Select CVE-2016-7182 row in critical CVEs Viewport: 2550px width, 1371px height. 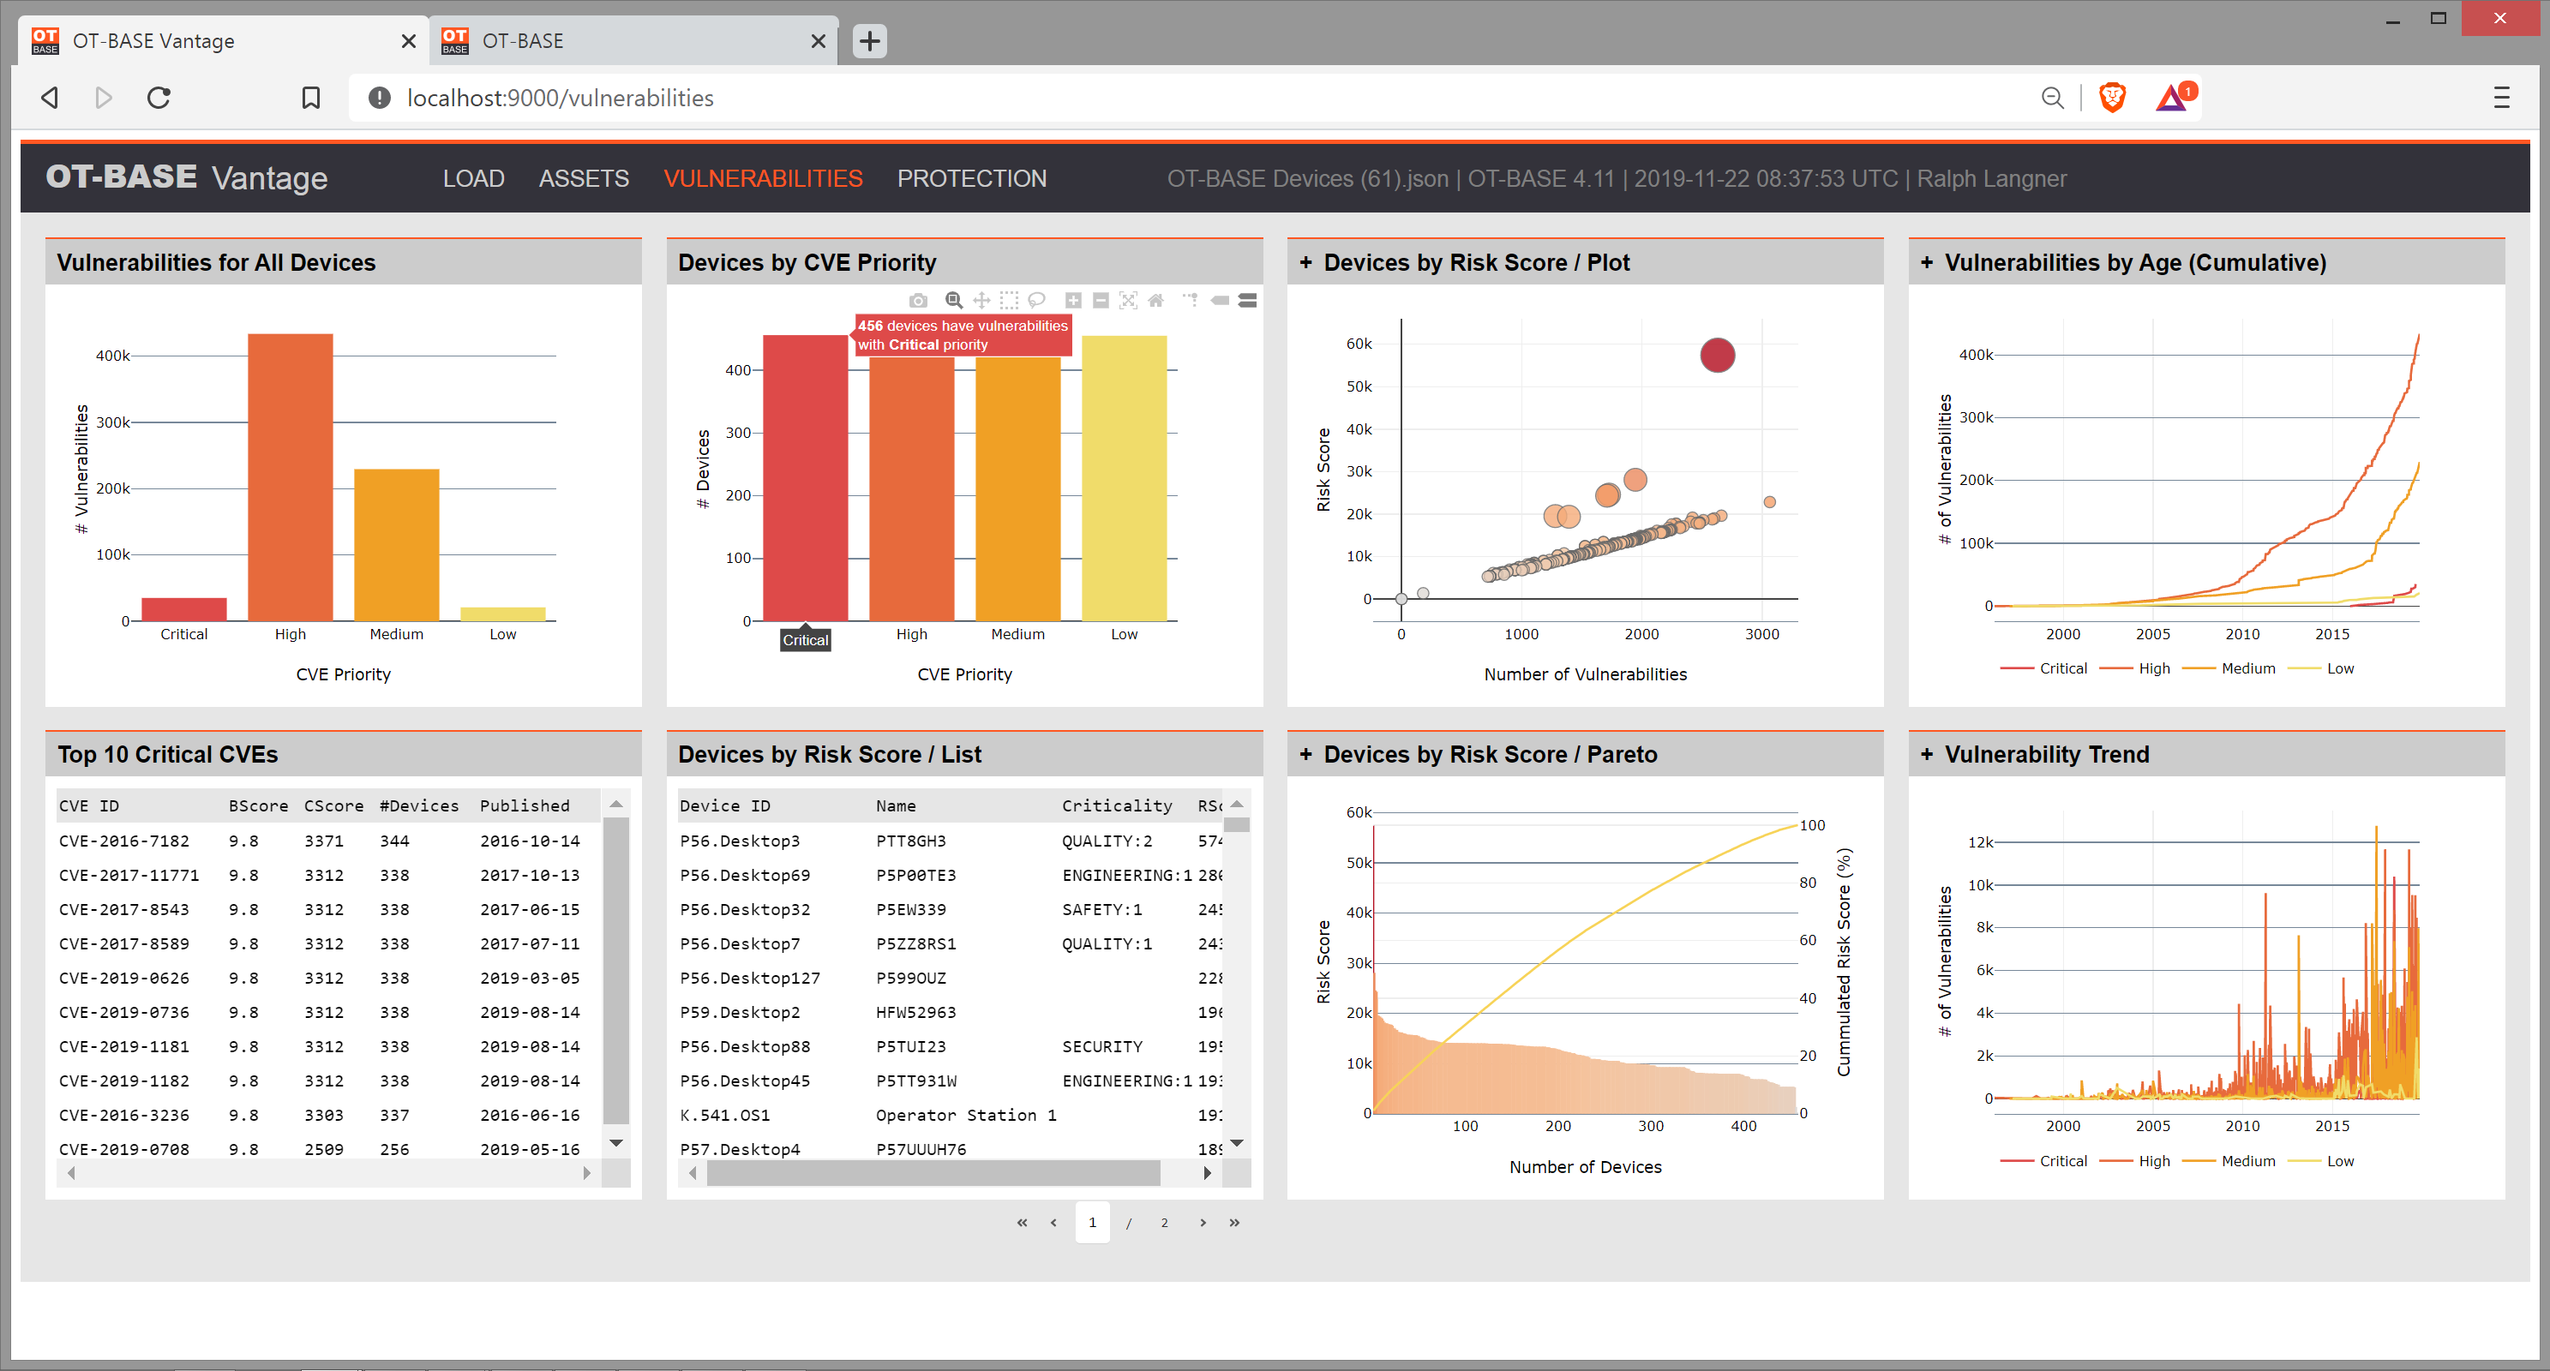tap(327, 841)
